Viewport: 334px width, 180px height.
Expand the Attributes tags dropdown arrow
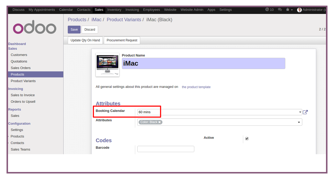pyautogui.click(x=299, y=122)
